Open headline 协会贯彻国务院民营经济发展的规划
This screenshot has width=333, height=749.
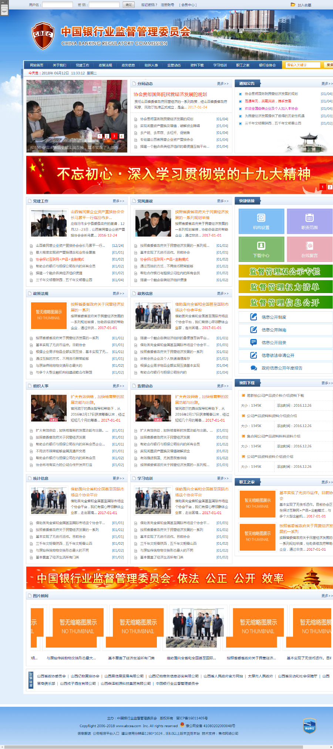click(x=170, y=94)
